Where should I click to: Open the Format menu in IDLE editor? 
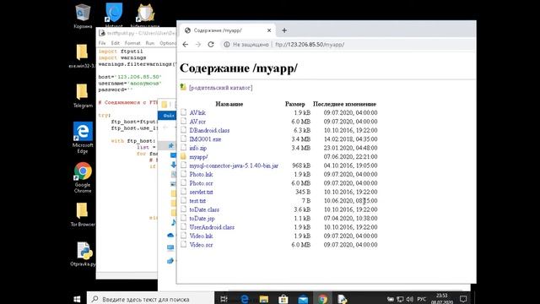pos(132,43)
